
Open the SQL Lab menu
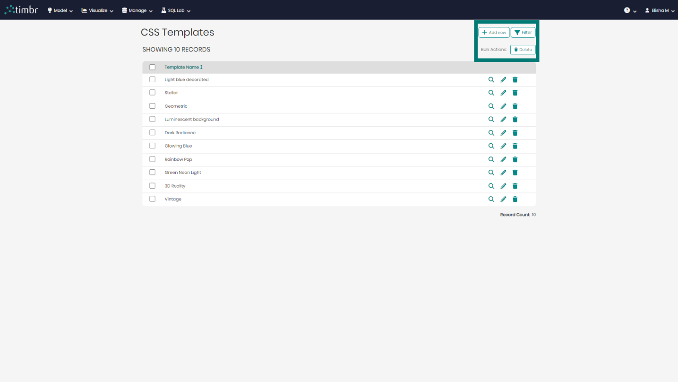pos(175,10)
